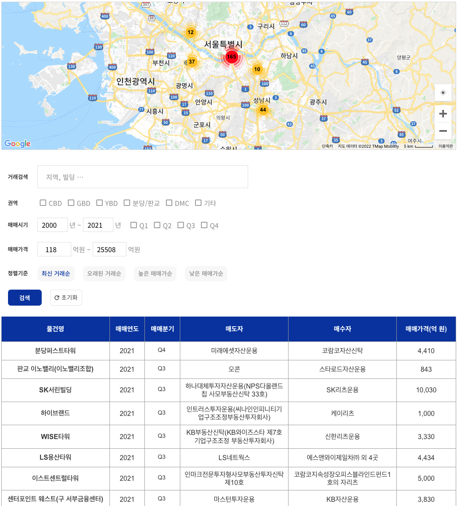Click the 10 cluster marker near 하남시
Image resolution: width=457 pixels, height=506 pixels.
pyautogui.click(x=257, y=69)
